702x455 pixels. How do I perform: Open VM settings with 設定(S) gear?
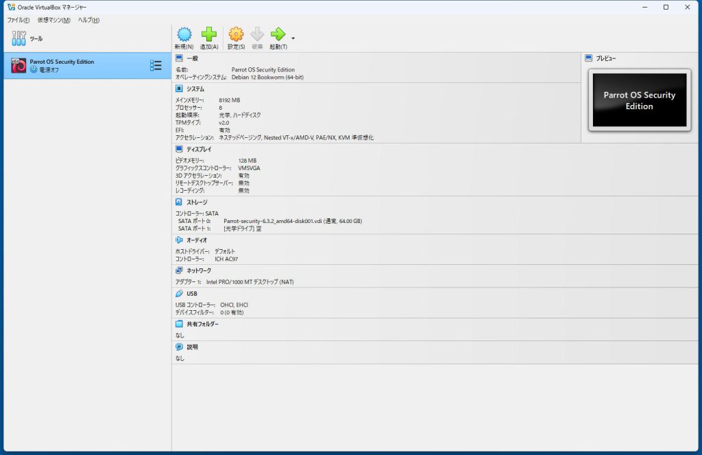click(x=236, y=38)
